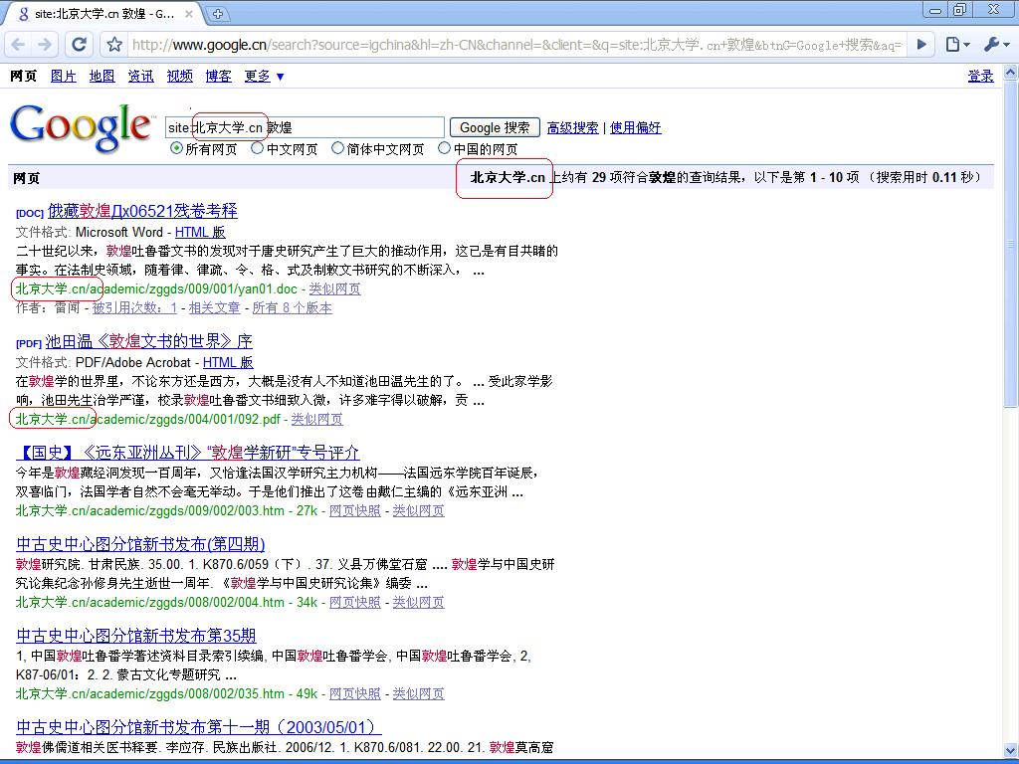This screenshot has height=764, width=1019.
Task: Click the vertical scrollbar thumb
Action: 1011,244
